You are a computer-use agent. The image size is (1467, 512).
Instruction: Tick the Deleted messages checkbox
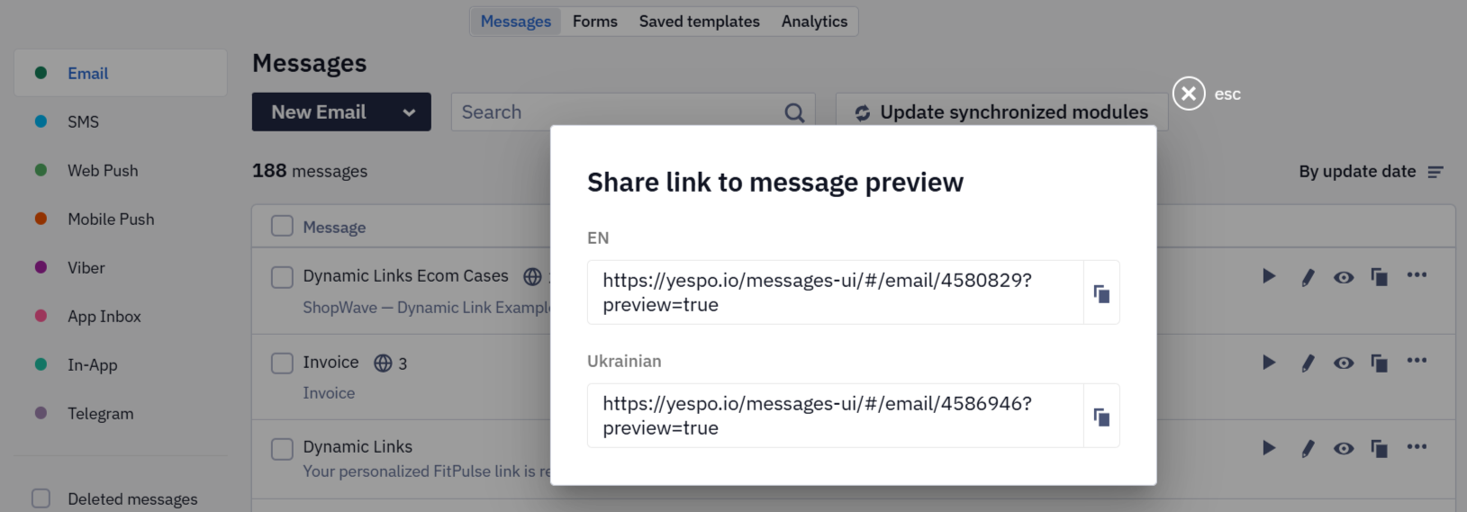point(41,499)
